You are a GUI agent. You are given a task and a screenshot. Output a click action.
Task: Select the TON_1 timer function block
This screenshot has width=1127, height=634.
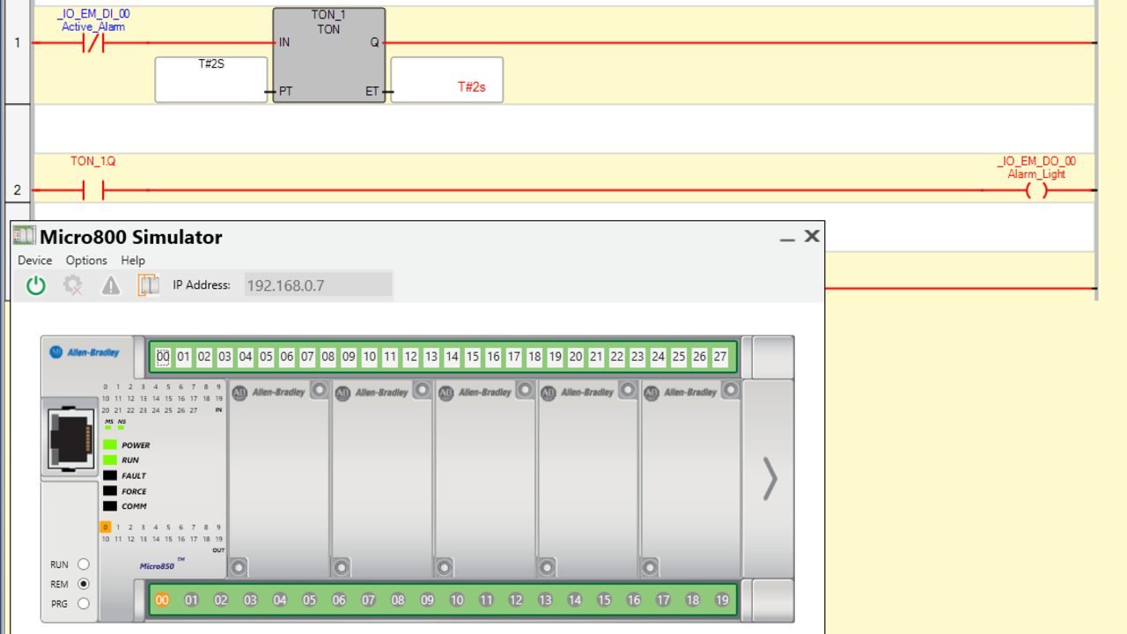(329, 55)
